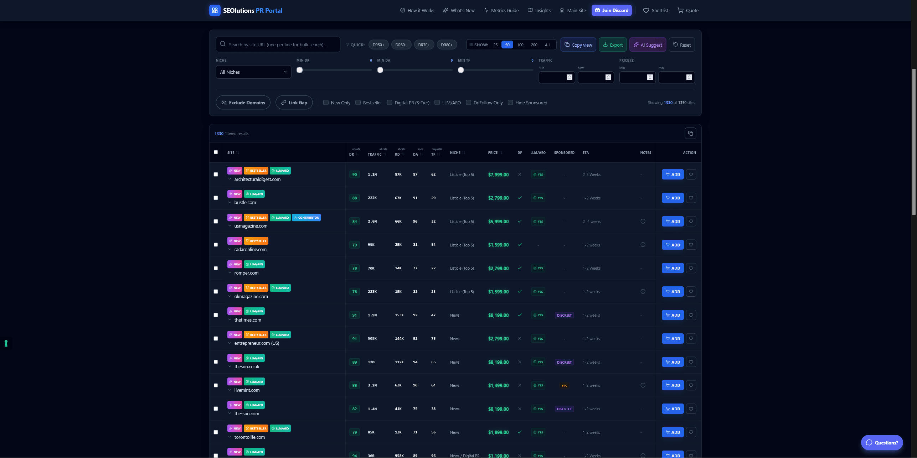Shortlist thetimes.com with its heart icon
The width and height of the screenshot is (917, 458).
point(691,315)
